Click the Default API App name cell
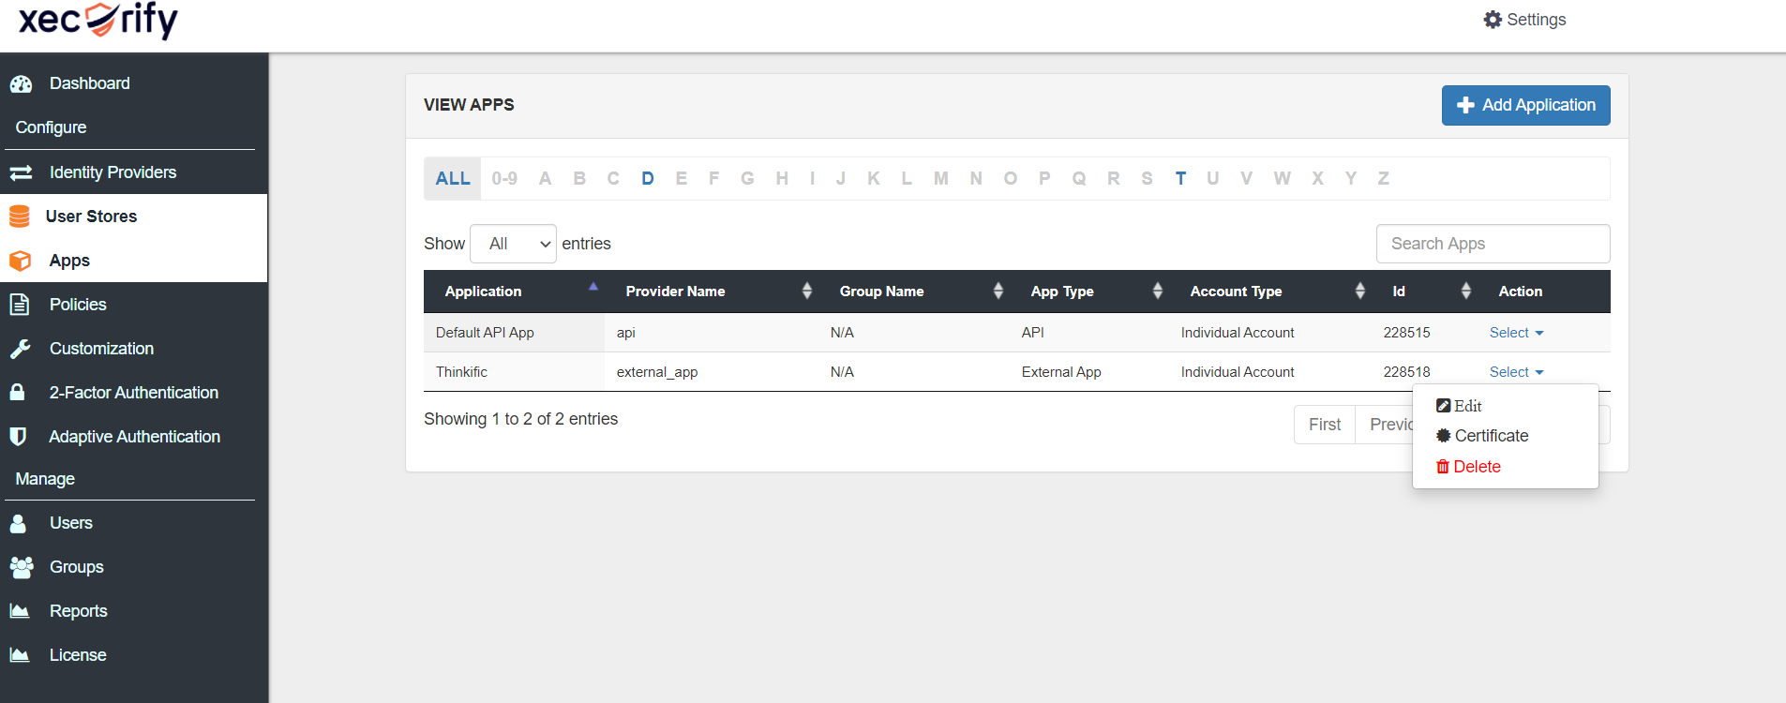Image resolution: width=1786 pixels, height=703 pixels. (x=514, y=333)
